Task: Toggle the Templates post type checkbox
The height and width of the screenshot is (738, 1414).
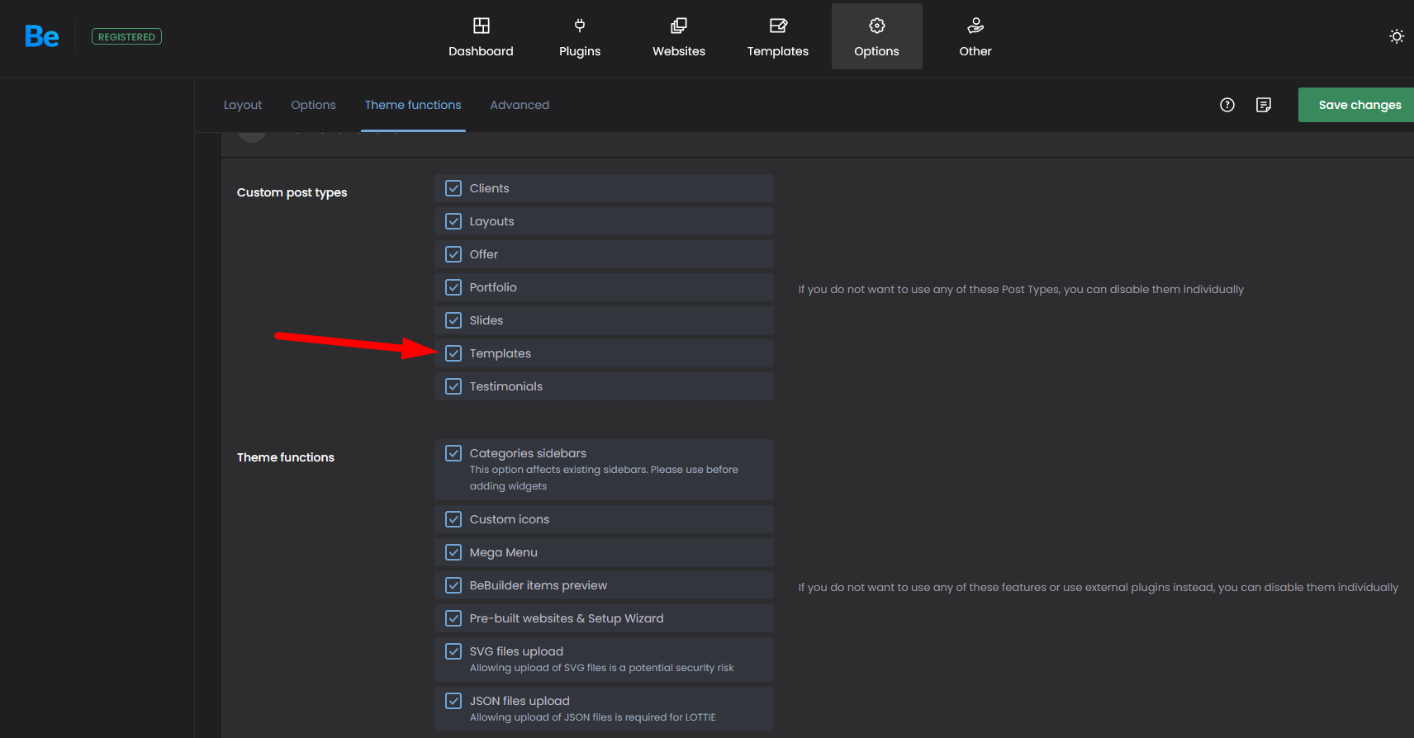Action: [x=453, y=353]
